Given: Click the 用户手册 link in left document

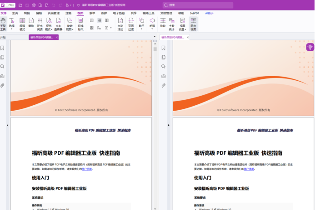Looking at the screenshot, I should coord(87,169).
